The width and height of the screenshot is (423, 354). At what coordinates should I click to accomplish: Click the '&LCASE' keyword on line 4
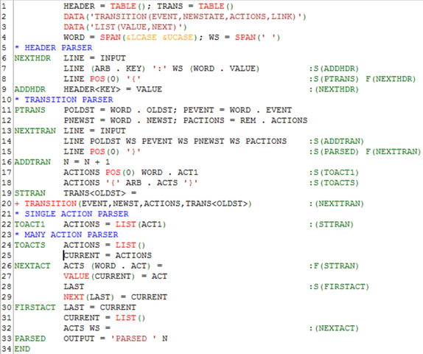(141, 38)
